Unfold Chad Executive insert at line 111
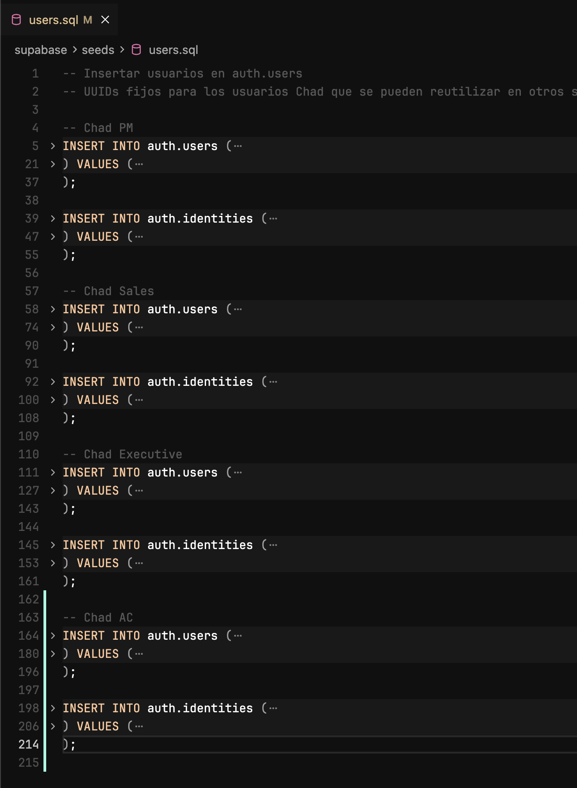Screen dimensions: 577x788 tap(53, 472)
